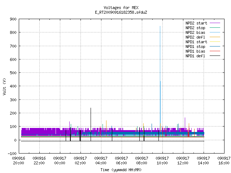Click the 300 y-axis tick label
This screenshot has width=231, height=173.
pos(13,100)
